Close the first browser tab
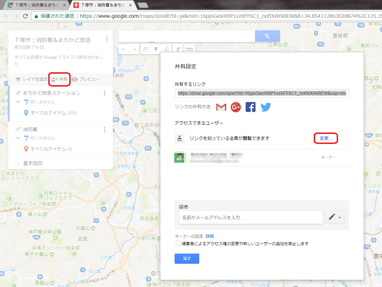This screenshot has height=287, width=382. (x=64, y=5)
